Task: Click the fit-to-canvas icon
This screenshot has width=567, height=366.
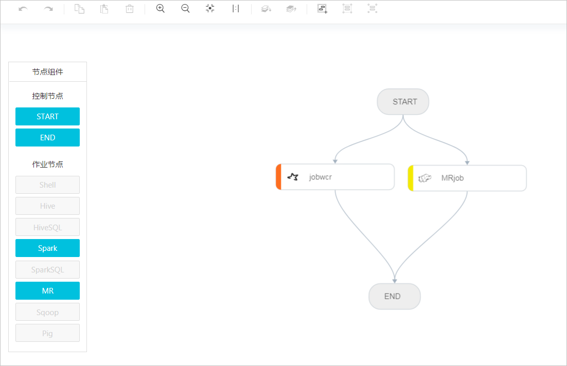Action: tap(210, 8)
